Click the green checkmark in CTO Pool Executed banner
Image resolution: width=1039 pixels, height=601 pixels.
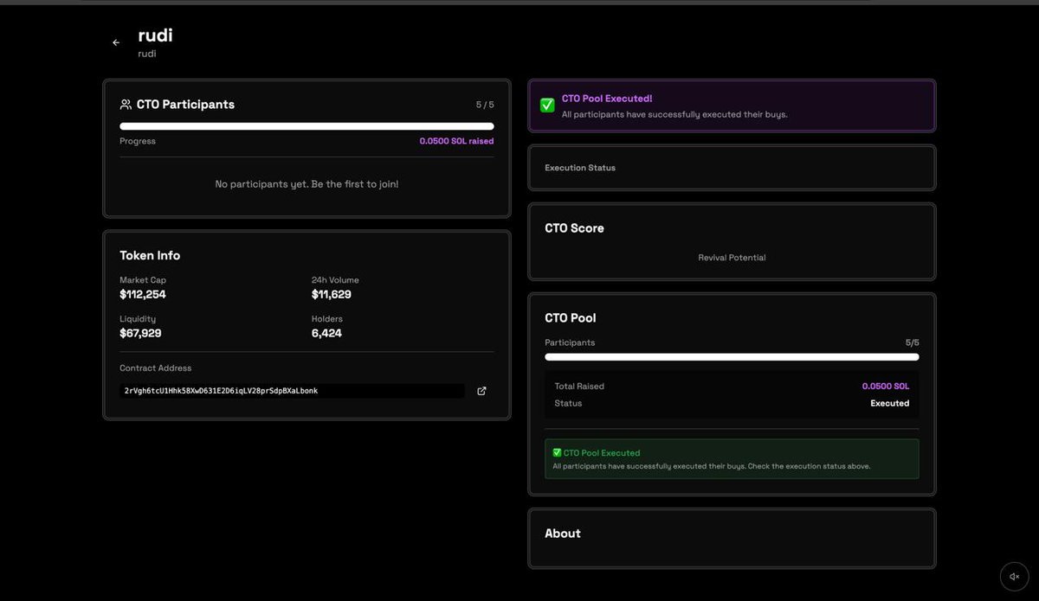pos(546,105)
